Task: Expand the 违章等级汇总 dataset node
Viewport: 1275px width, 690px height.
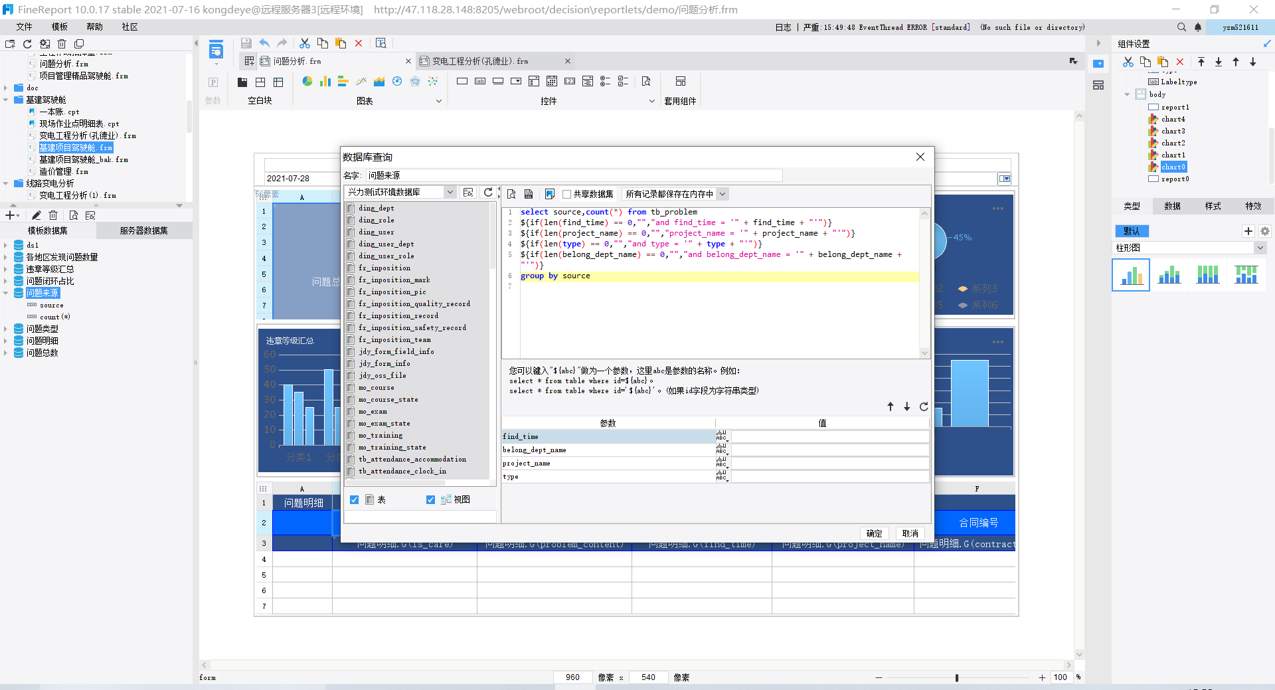Action: coord(5,269)
